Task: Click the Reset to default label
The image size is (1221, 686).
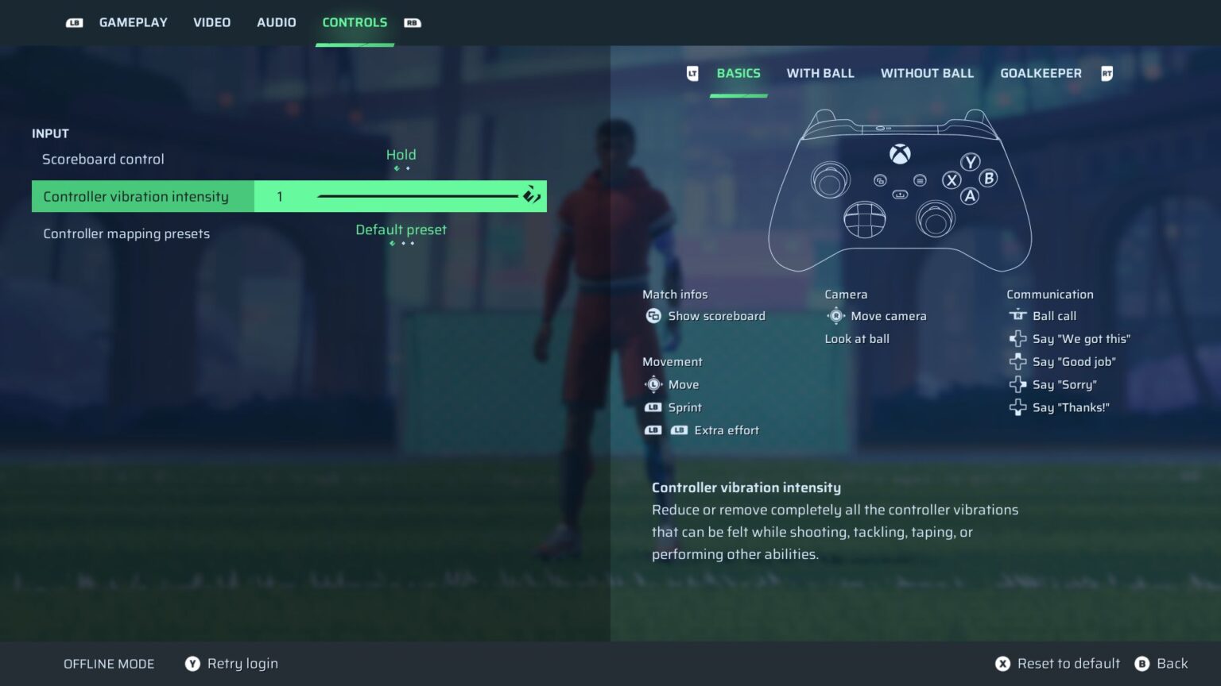Action: pos(1068,664)
